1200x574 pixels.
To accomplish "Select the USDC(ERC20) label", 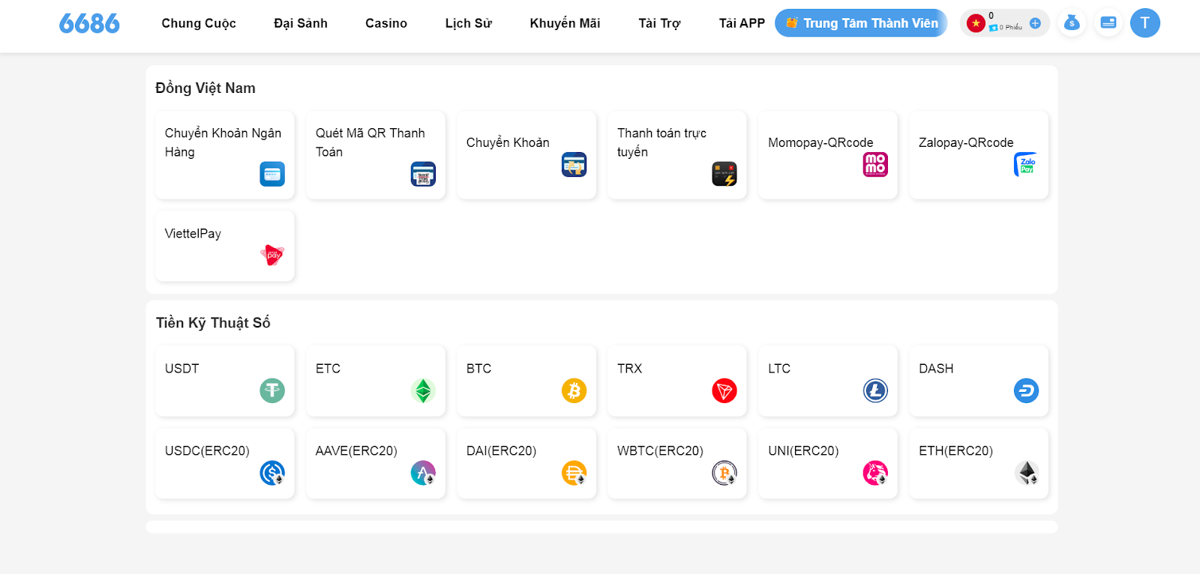I will (207, 451).
